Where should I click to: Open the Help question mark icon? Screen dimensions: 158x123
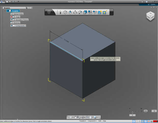click(x=146, y=2)
